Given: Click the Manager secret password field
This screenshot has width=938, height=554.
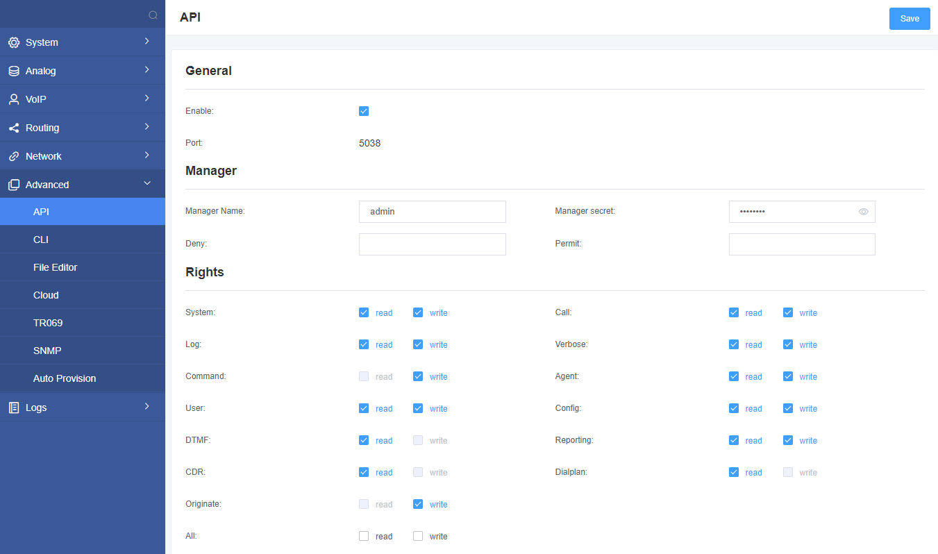Looking at the screenshot, I should coord(802,212).
